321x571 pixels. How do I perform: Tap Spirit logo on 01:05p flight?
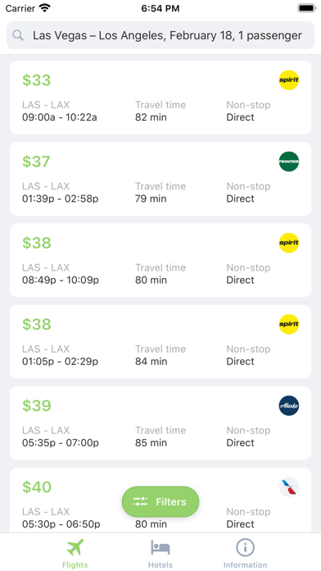(x=288, y=324)
